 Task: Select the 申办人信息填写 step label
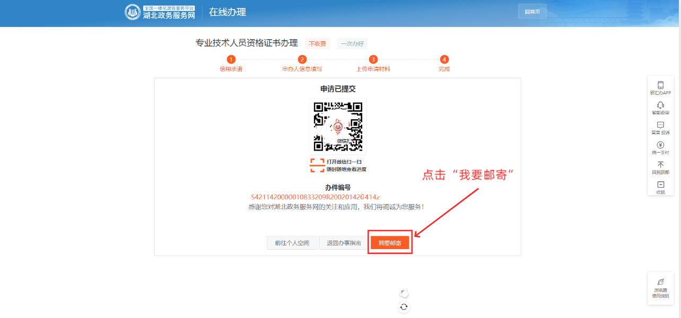302,69
